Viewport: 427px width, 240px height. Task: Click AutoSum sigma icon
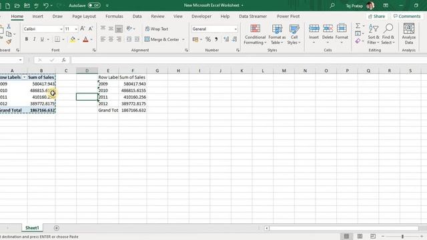pyautogui.click(x=358, y=26)
